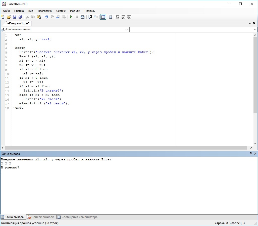The height and width of the screenshot is (226, 258).
Task: Save the program with the floppy disk icon
Action: (x=15, y=17)
